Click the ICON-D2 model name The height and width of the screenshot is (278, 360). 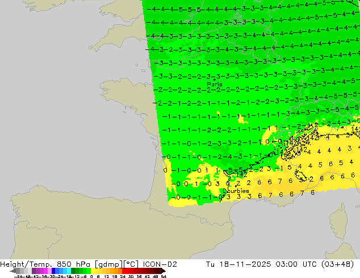coord(160,264)
